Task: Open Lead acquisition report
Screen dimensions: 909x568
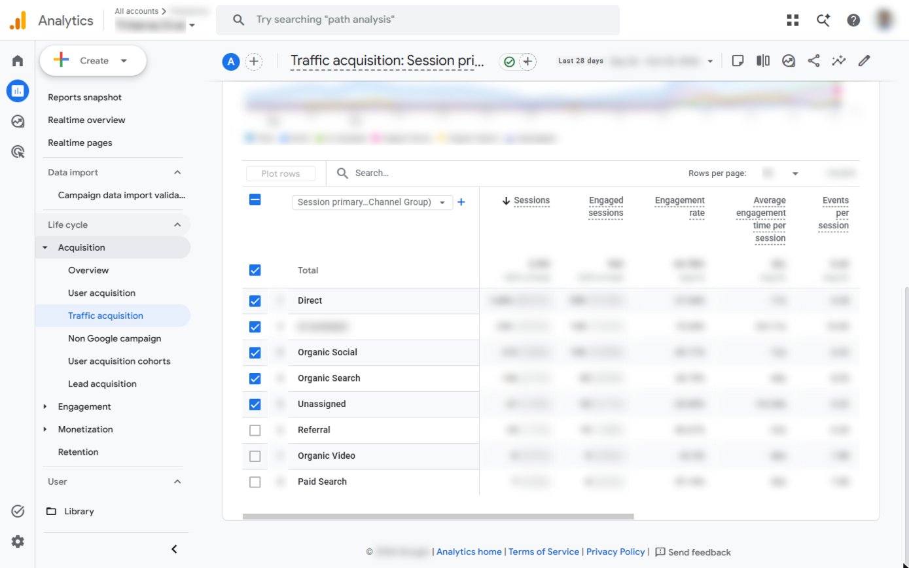Action: click(x=102, y=383)
